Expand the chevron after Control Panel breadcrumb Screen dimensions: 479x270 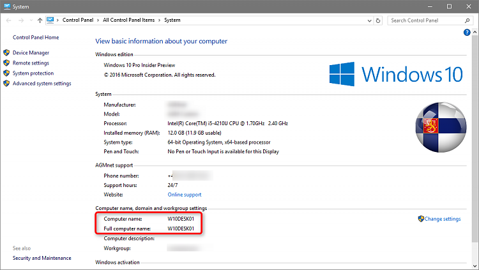coord(98,20)
